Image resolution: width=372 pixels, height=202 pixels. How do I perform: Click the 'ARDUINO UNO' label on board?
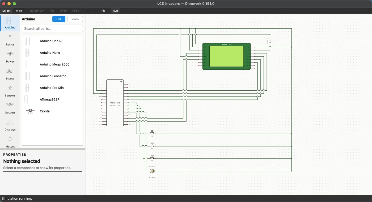pos(115,103)
